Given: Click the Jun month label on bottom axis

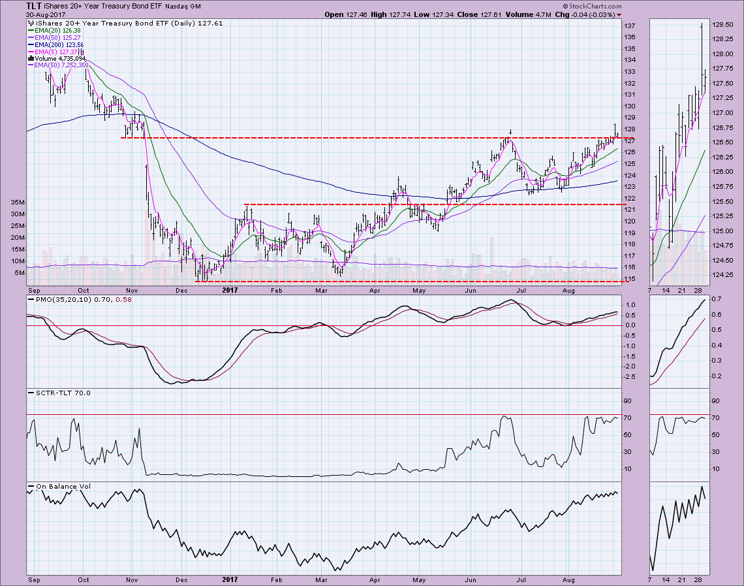Looking at the screenshot, I should click(x=469, y=578).
